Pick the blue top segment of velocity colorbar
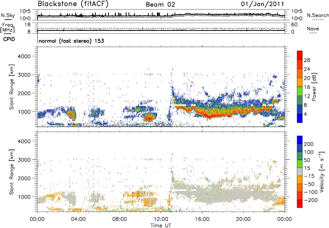This screenshot has width=329, height=228. coord(300,140)
